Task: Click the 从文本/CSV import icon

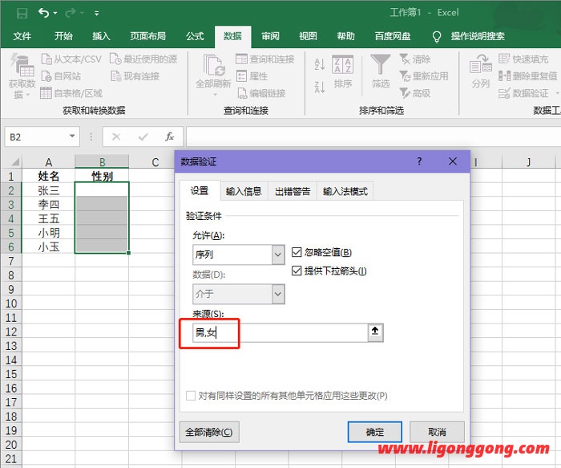Action: 46,59
